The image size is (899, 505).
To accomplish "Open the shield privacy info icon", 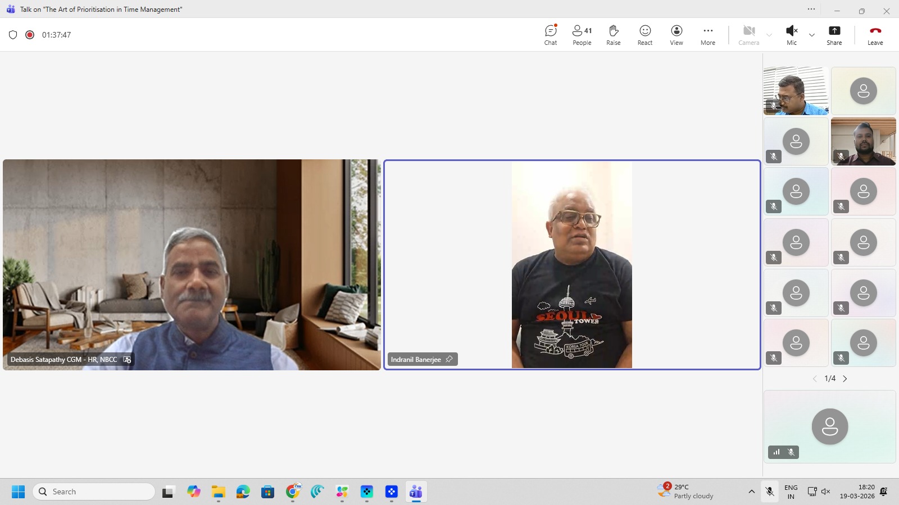I will coord(13,35).
